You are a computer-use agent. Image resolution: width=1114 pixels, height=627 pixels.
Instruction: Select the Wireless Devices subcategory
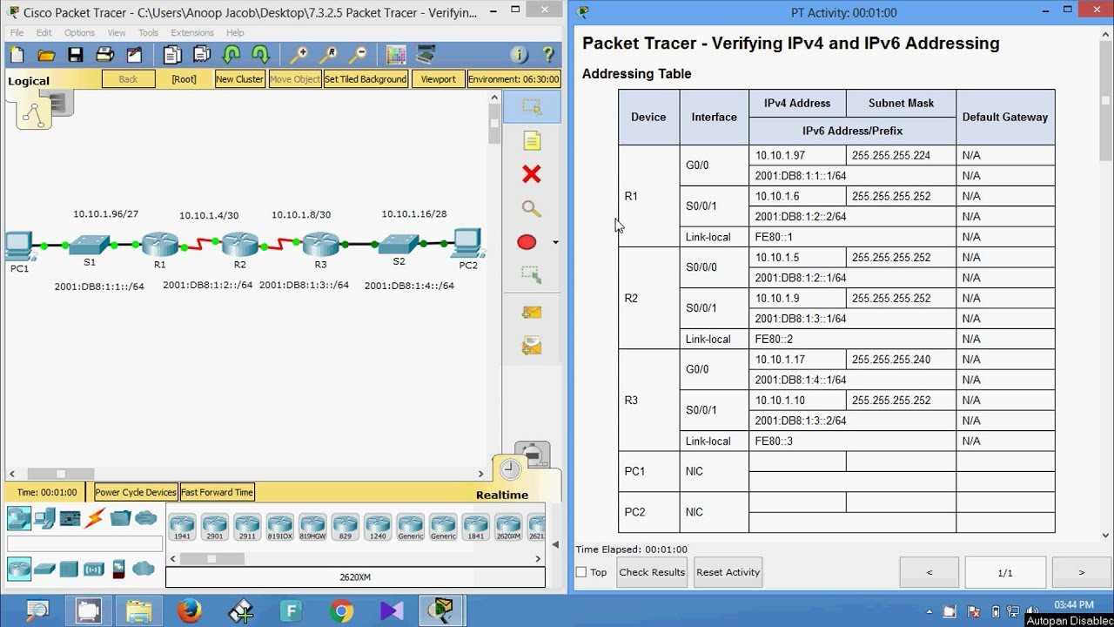[94, 569]
